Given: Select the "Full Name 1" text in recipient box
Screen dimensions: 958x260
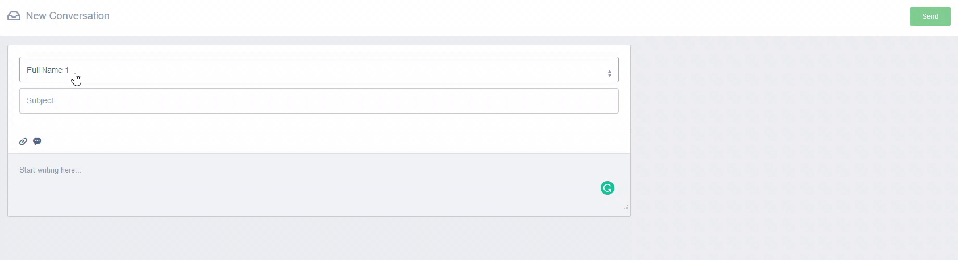Looking at the screenshot, I should point(48,70).
